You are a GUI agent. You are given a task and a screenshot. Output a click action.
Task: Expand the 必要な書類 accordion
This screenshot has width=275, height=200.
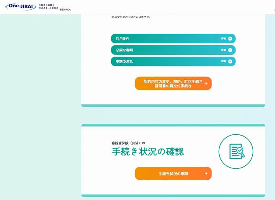(x=173, y=50)
